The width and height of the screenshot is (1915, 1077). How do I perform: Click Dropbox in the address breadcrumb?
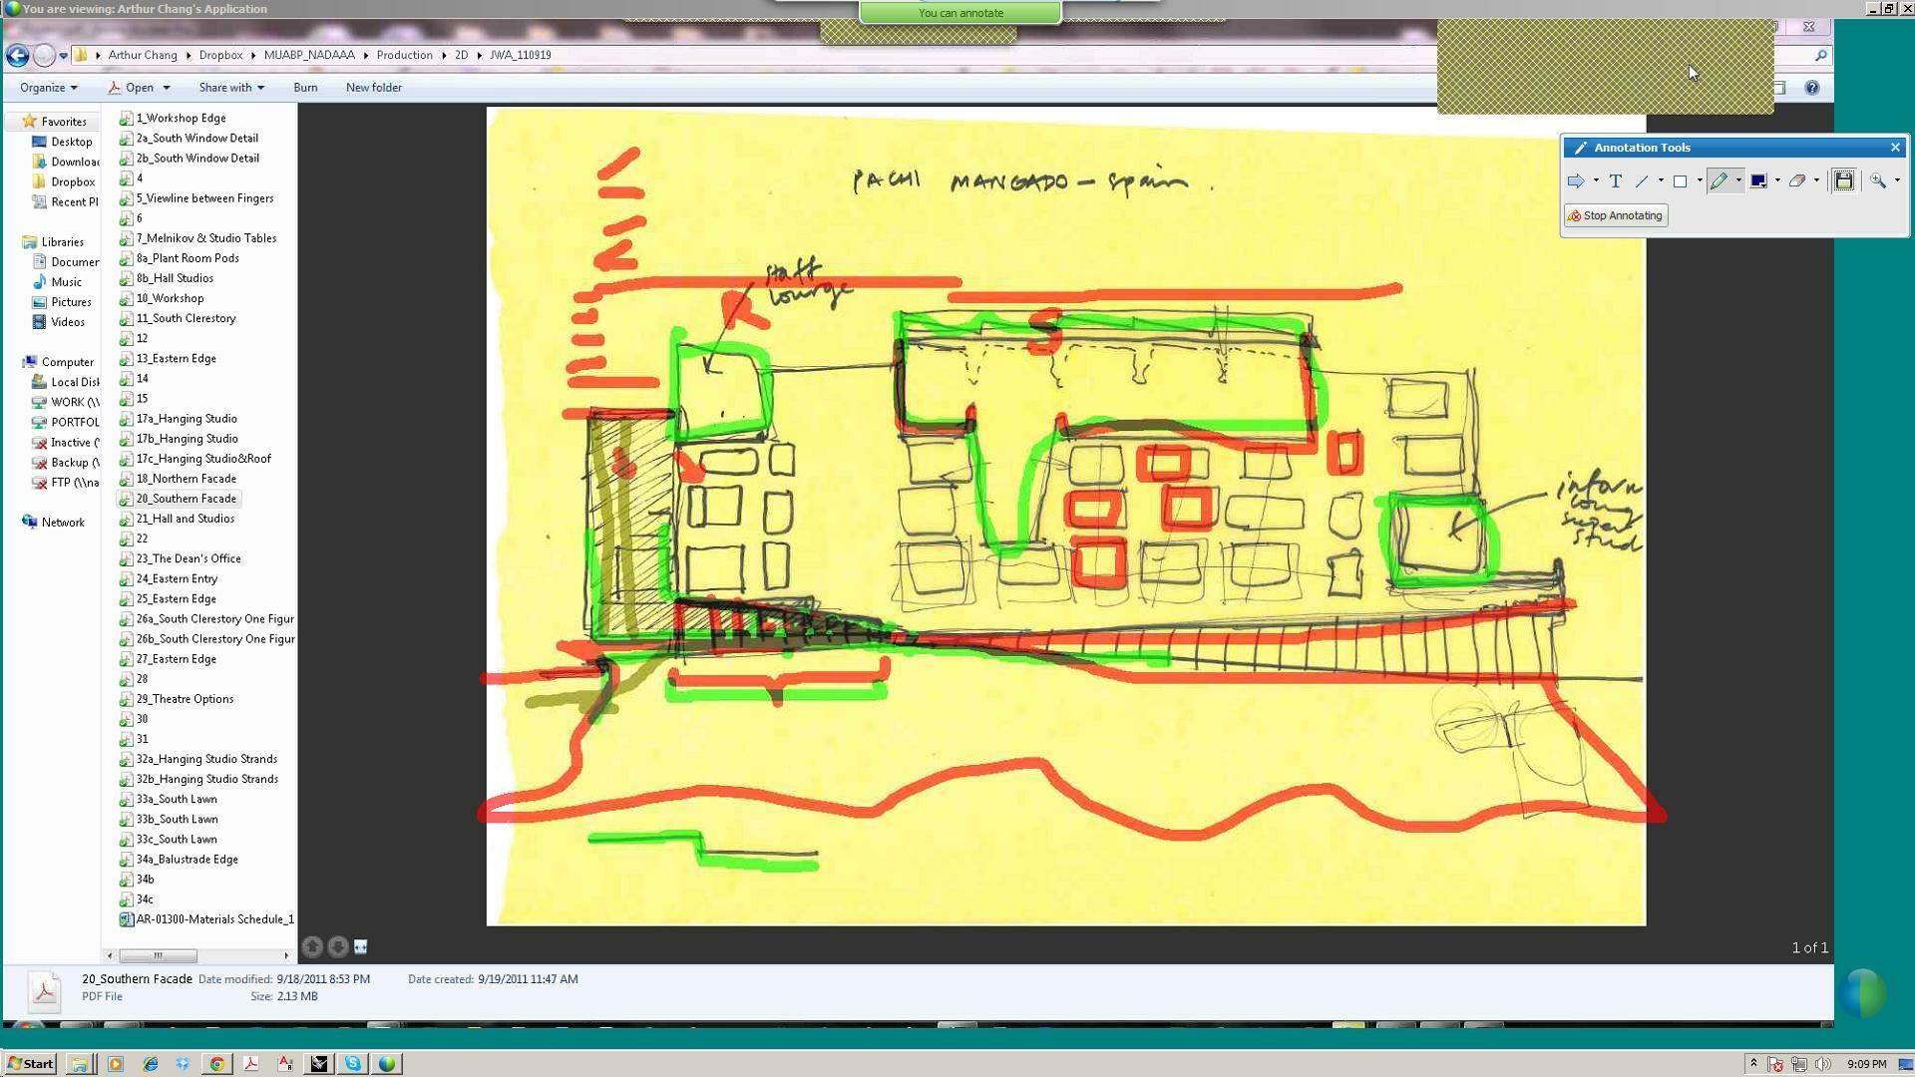220,55
